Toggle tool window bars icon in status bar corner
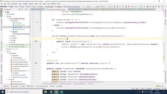The width and height of the screenshot is (167, 94). tap(2, 89)
